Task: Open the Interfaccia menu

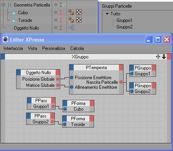Action: tap(13, 48)
